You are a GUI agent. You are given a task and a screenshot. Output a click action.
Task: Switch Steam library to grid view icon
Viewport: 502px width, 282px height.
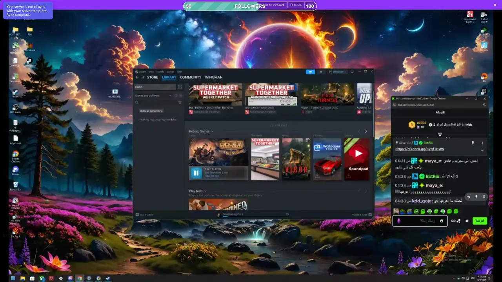tap(180, 87)
